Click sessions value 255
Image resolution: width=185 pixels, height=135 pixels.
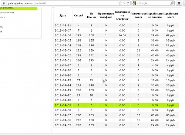78,55
